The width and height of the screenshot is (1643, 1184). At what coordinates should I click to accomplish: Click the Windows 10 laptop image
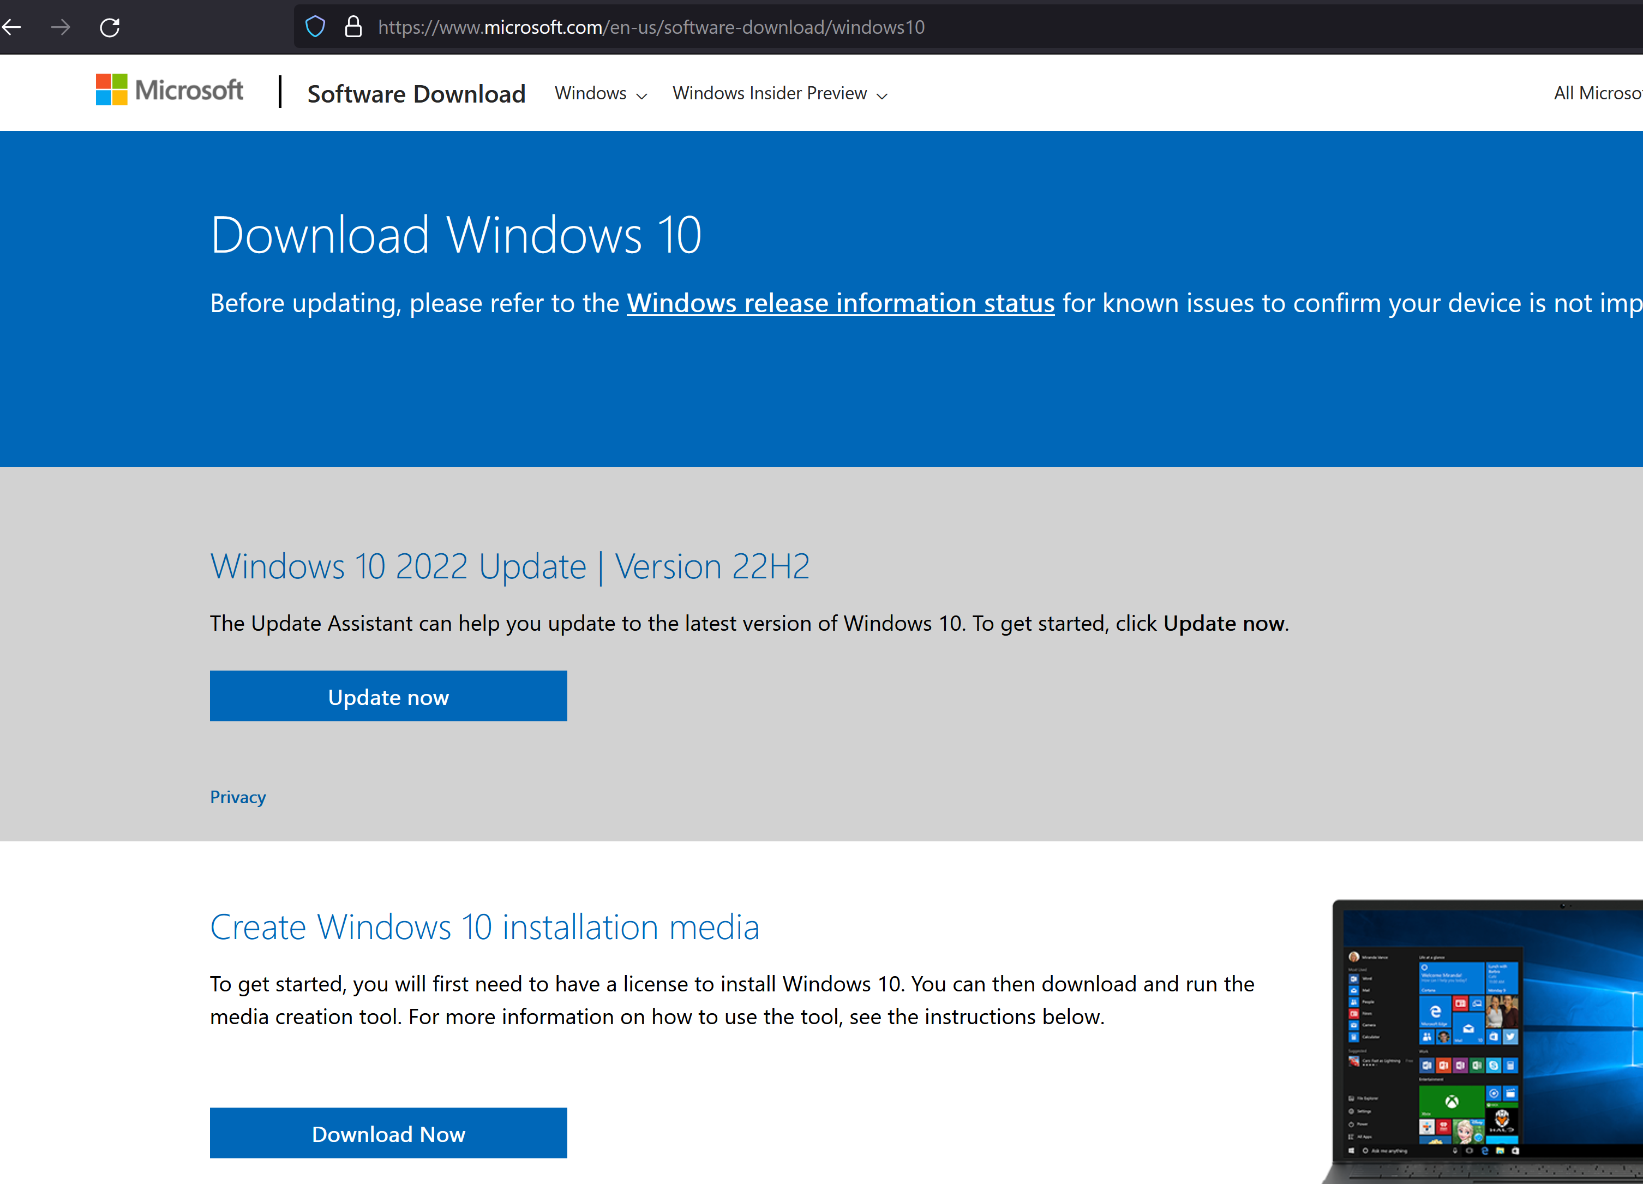pyautogui.click(x=1482, y=1041)
